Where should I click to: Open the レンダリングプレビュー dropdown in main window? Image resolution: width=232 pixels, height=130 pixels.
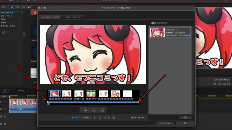(x=222, y=80)
